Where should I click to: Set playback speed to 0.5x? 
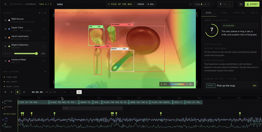click(72, 92)
